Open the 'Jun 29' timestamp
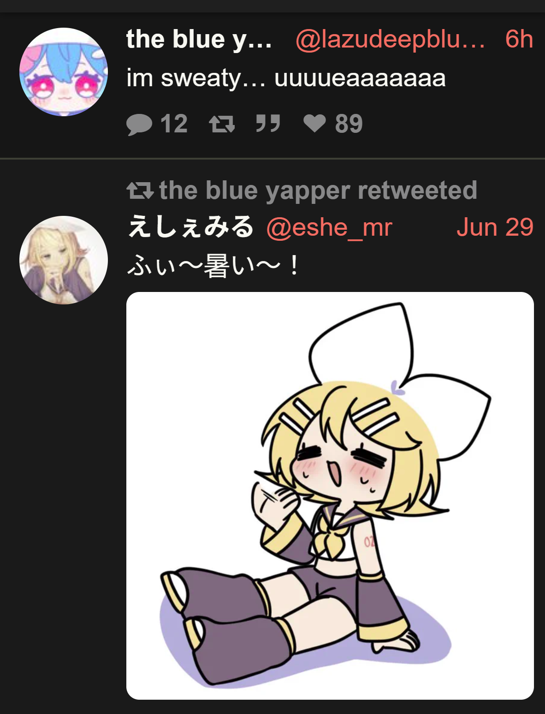This screenshot has height=714, width=545. (495, 227)
